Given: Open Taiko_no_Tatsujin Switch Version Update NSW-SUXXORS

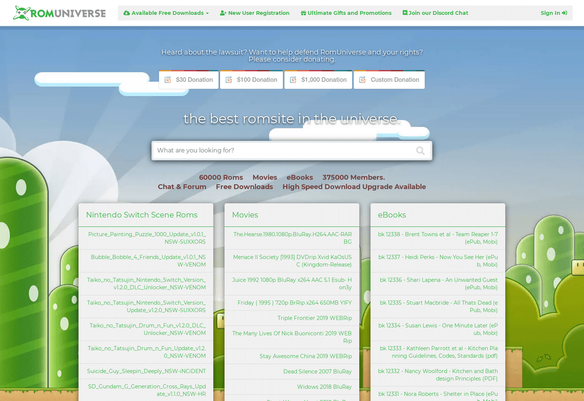Looking at the screenshot, I should click(x=146, y=306).
